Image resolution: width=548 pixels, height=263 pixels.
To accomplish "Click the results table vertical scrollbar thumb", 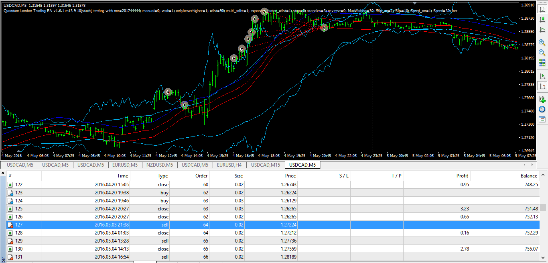I will pyautogui.click(x=543, y=207).
